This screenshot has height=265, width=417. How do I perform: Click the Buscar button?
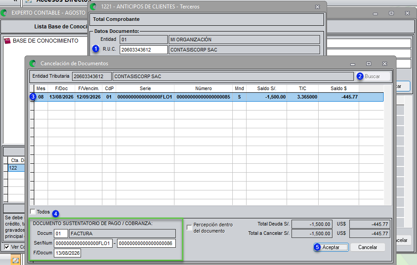372,76
